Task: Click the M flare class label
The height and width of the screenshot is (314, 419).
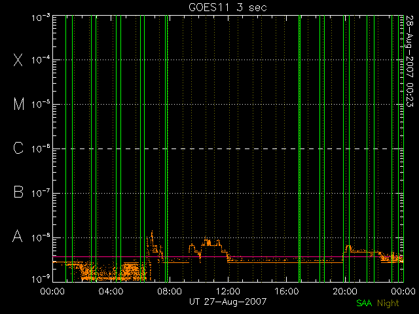Action: (19, 104)
